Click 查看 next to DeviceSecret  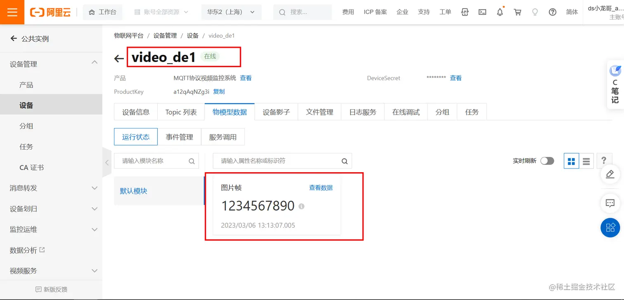(x=456, y=78)
